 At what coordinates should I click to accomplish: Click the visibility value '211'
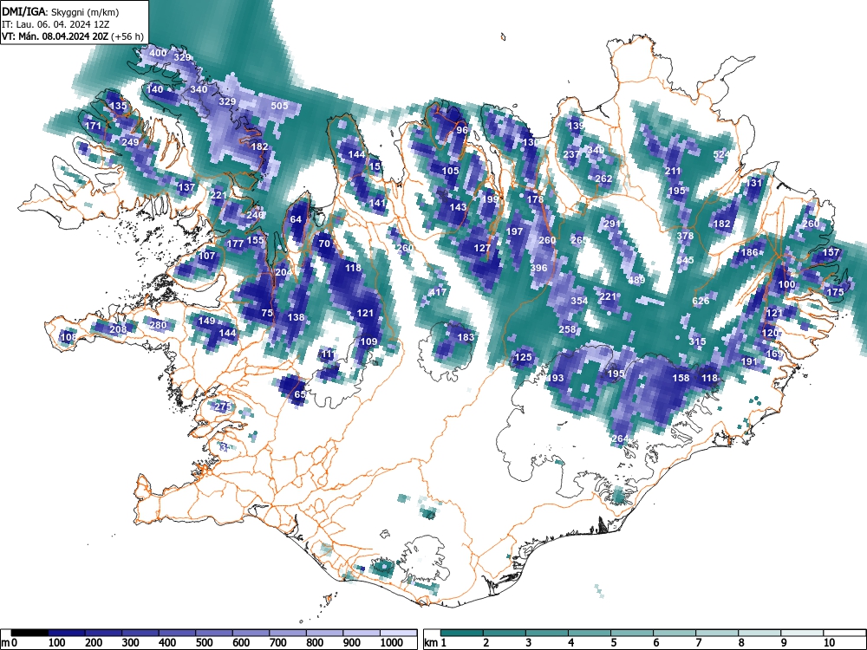point(673,171)
